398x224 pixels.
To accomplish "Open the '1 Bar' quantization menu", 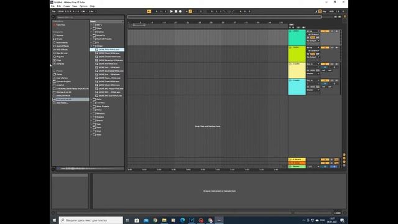I will 93,11.
